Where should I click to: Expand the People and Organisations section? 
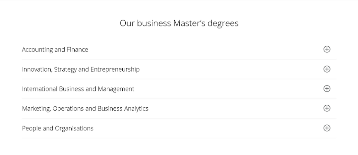(x=179, y=128)
